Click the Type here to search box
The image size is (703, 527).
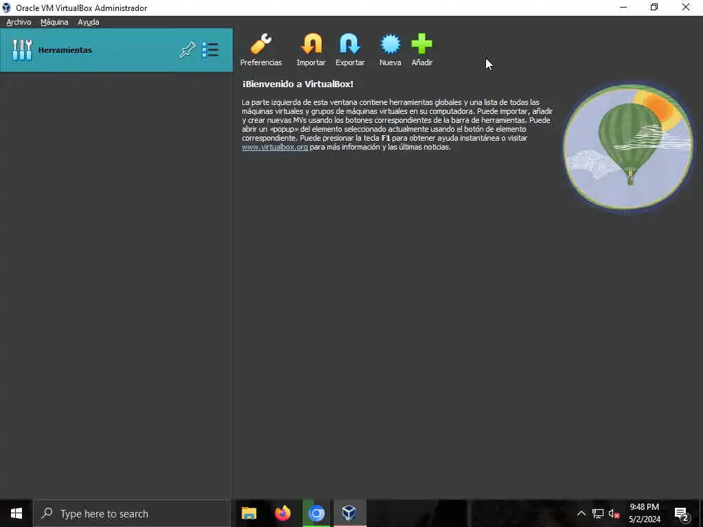click(132, 513)
